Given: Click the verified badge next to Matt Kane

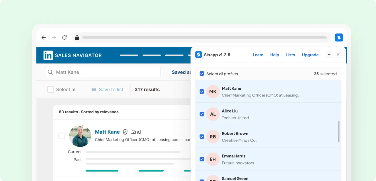Looking at the screenshot, I should pyautogui.click(x=125, y=132).
